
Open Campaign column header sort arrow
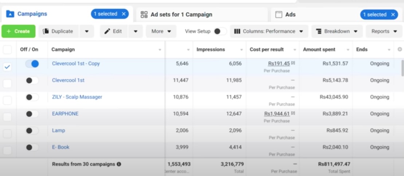click(x=160, y=50)
